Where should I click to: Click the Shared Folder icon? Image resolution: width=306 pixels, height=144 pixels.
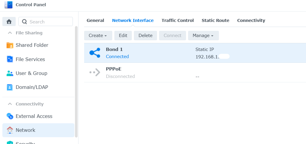[10, 45]
